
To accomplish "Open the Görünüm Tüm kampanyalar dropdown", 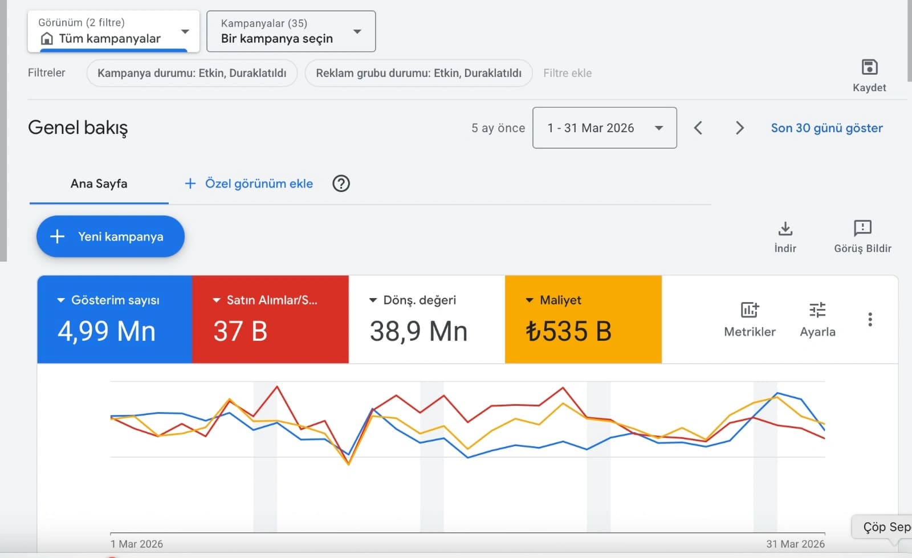I will point(113,31).
